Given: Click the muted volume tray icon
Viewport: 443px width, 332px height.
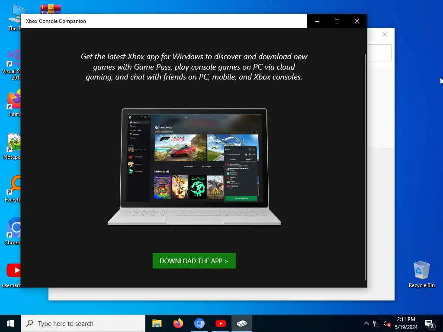Looking at the screenshot, I should [x=387, y=323].
